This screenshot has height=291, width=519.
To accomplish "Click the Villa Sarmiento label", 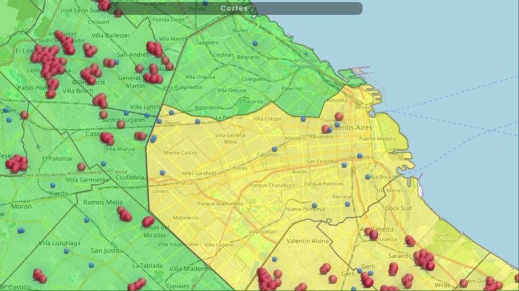I will point(87,180).
